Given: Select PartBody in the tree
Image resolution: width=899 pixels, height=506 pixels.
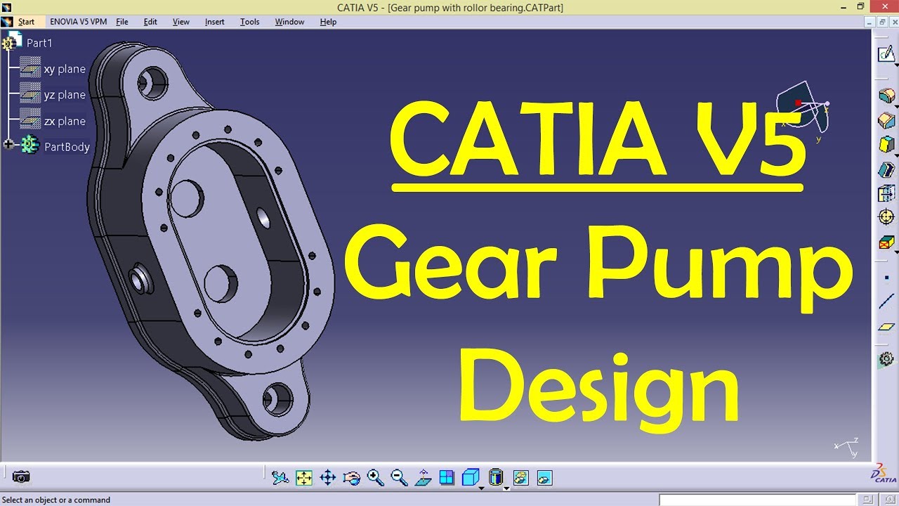Looking at the screenshot, I should [67, 147].
